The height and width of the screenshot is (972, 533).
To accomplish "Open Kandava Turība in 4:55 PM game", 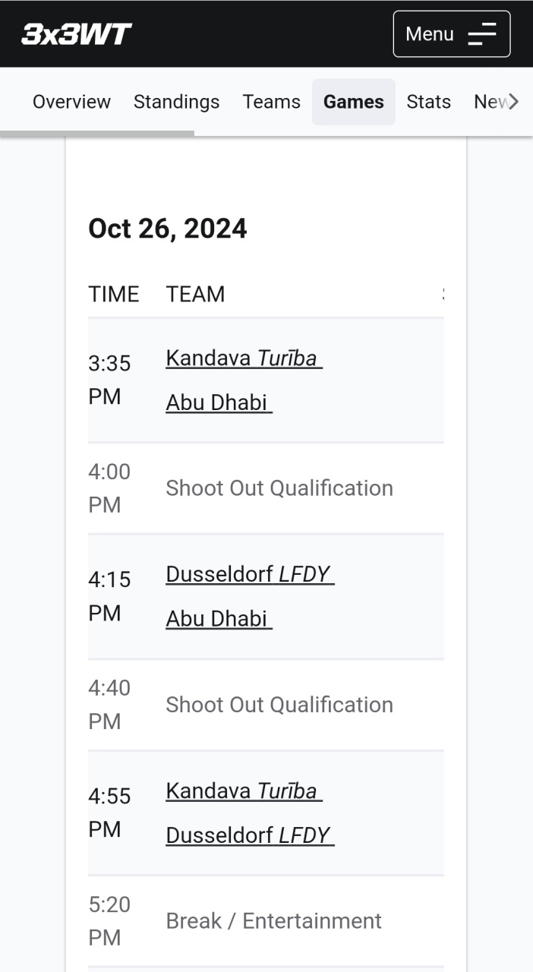I will [x=244, y=791].
